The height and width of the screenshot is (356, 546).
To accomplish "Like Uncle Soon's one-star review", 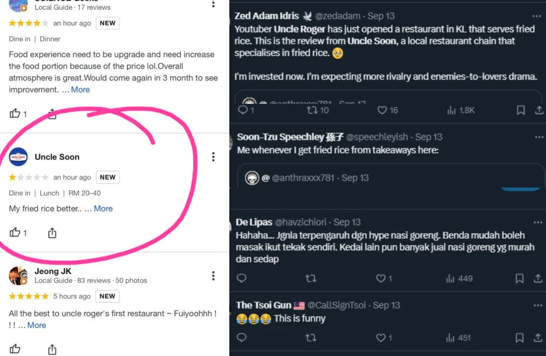I will tap(15, 233).
